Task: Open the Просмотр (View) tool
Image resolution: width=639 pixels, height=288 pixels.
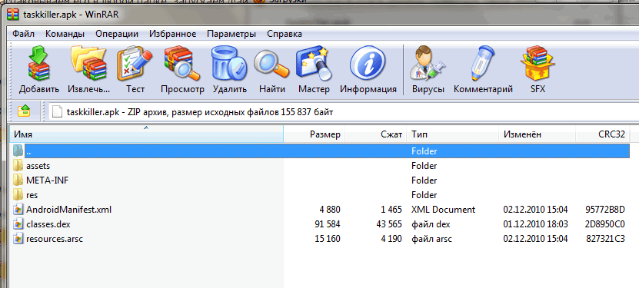Action: (x=182, y=63)
